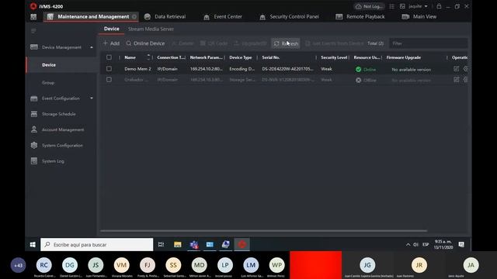
Task: Edit the Grabador device
Action: [x=456, y=79]
